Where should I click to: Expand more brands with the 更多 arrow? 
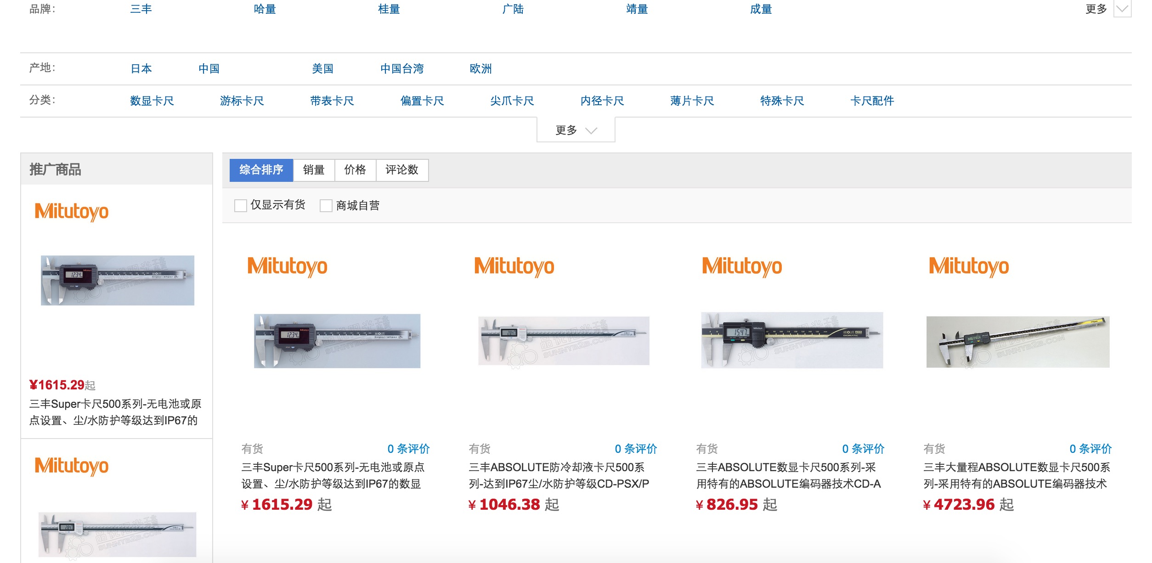(x=1122, y=9)
